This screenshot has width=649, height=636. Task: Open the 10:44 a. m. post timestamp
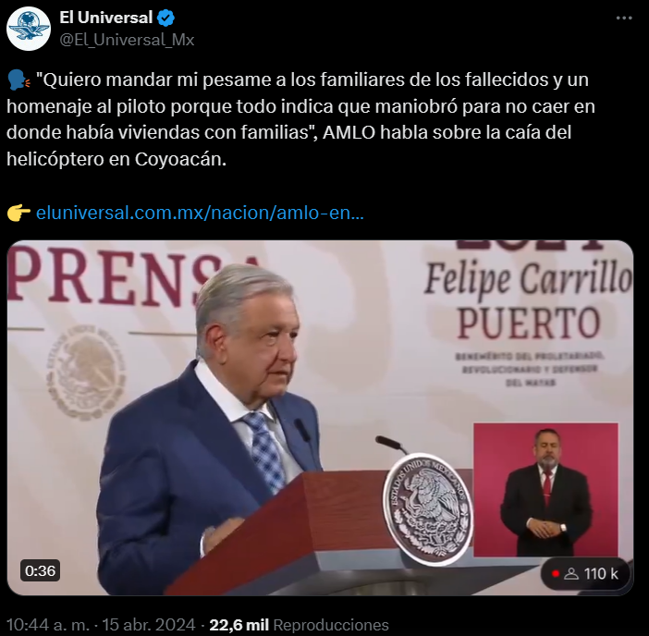48,624
